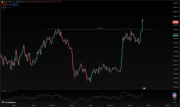The height and width of the screenshot is (107, 180).
Task: Click the 94,000.00 price scale label
Action: (176, 3)
